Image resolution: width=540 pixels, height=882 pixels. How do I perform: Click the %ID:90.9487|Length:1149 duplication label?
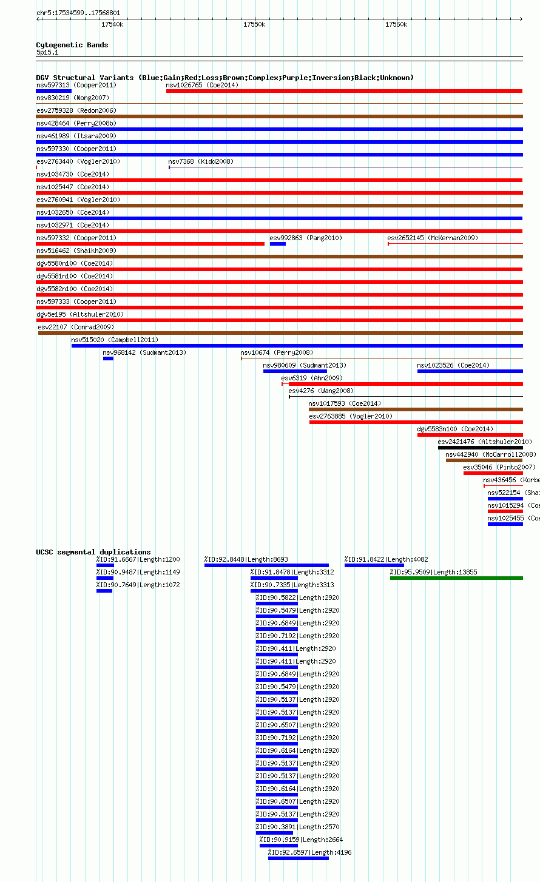tap(138, 573)
